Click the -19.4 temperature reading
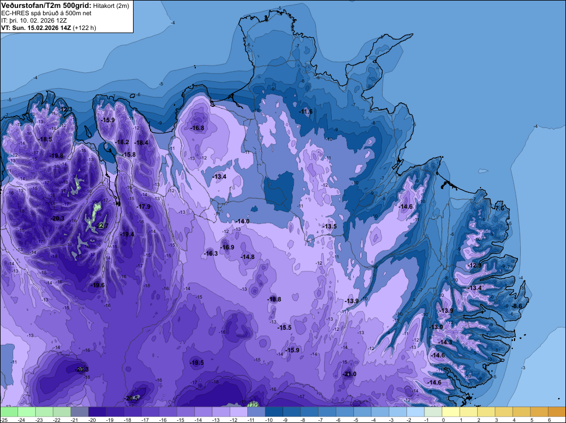 (x=127, y=234)
